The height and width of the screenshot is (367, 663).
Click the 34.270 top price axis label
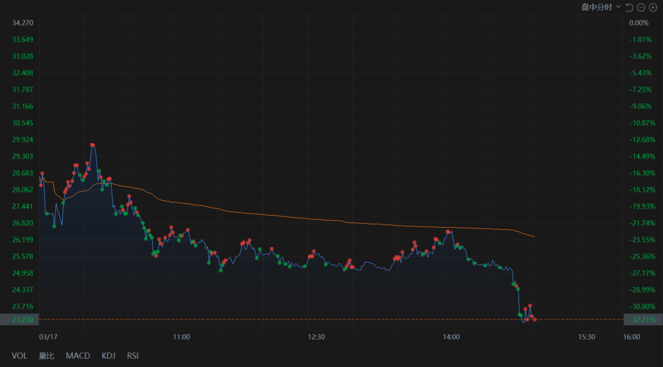pos(22,23)
